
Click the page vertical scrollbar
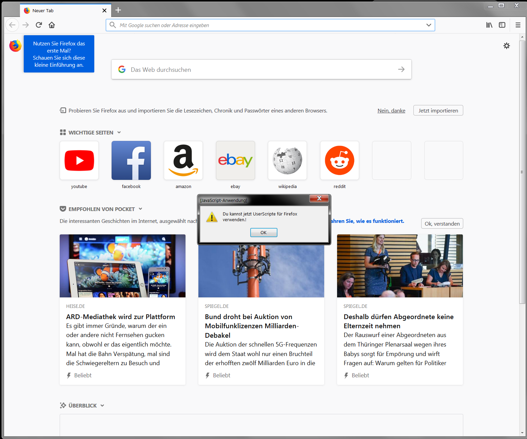(522, 172)
